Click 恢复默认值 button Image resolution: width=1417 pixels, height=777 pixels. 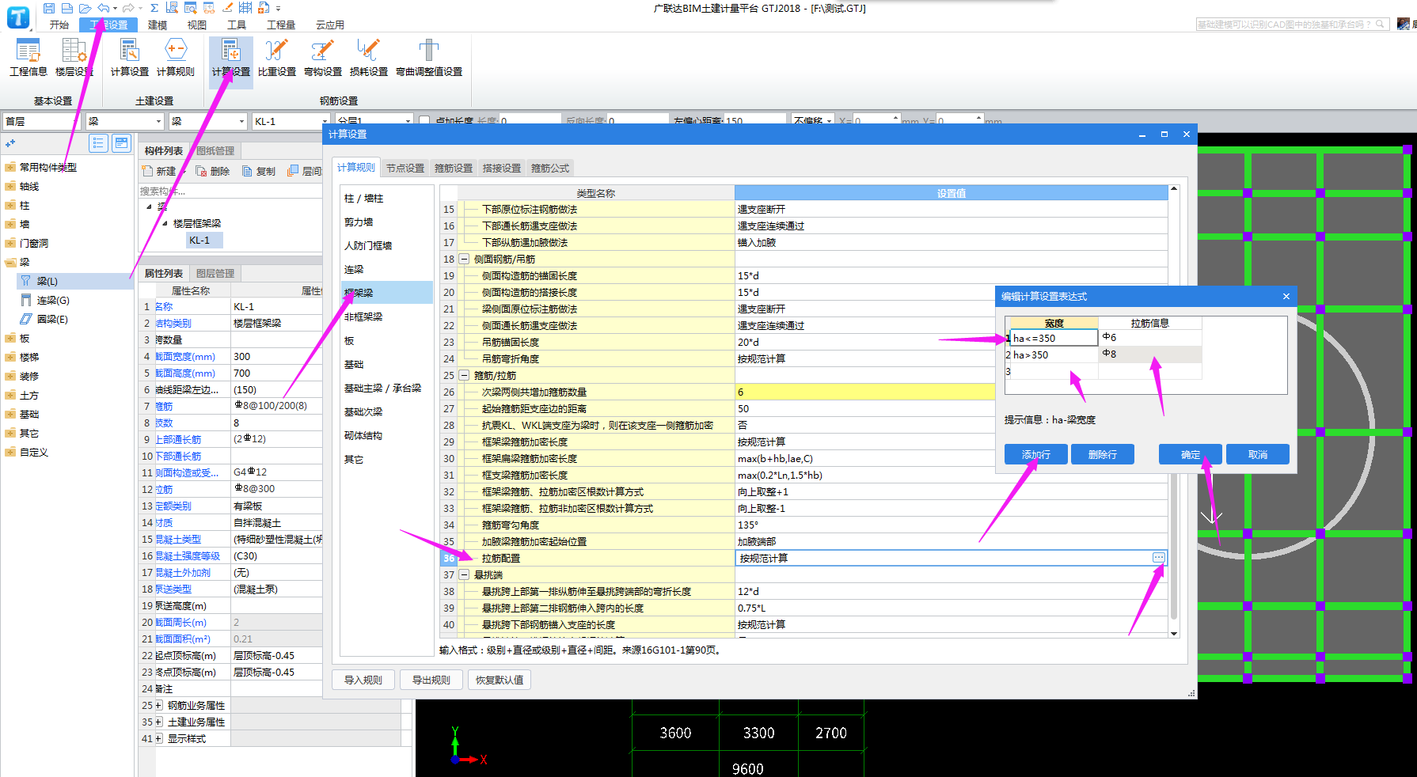pyautogui.click(x=500, y=680)
